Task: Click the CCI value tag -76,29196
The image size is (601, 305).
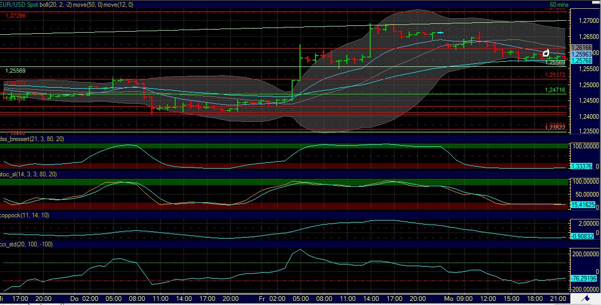Action: point(583,279)
